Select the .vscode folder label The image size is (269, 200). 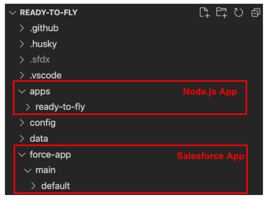tap(46, 75)
